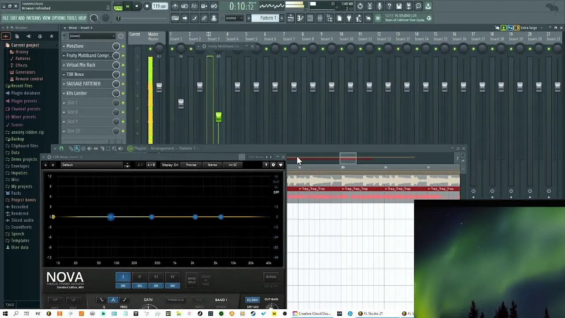Viewport: 565px width, 318px height.
Task: Open the PATTERNS menu
Action: pos(34,18)
